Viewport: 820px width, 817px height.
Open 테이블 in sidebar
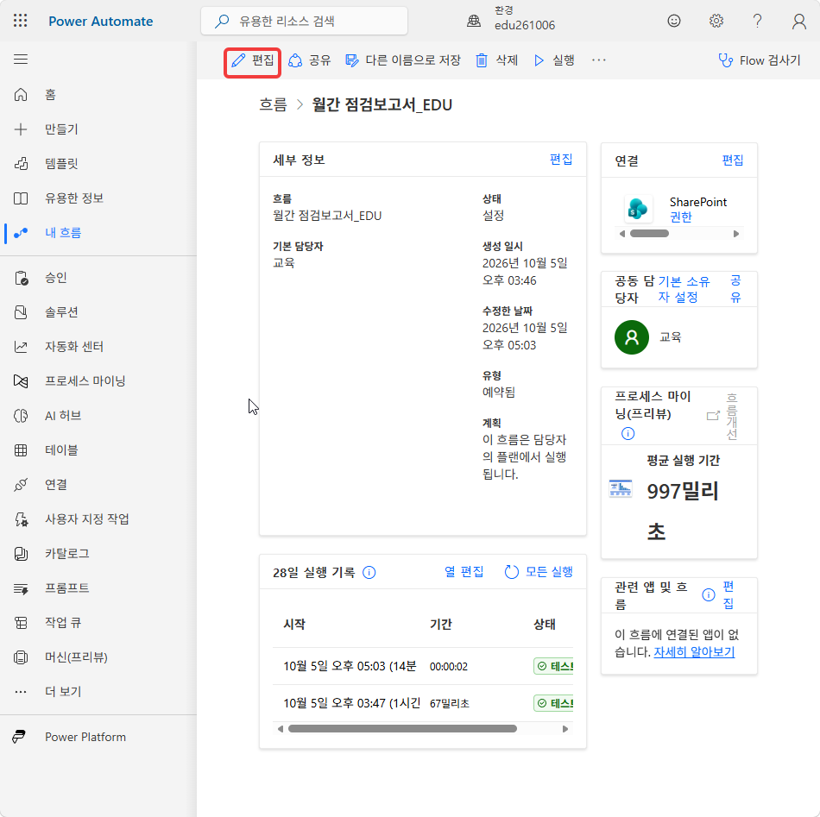(x=61, y=450)
